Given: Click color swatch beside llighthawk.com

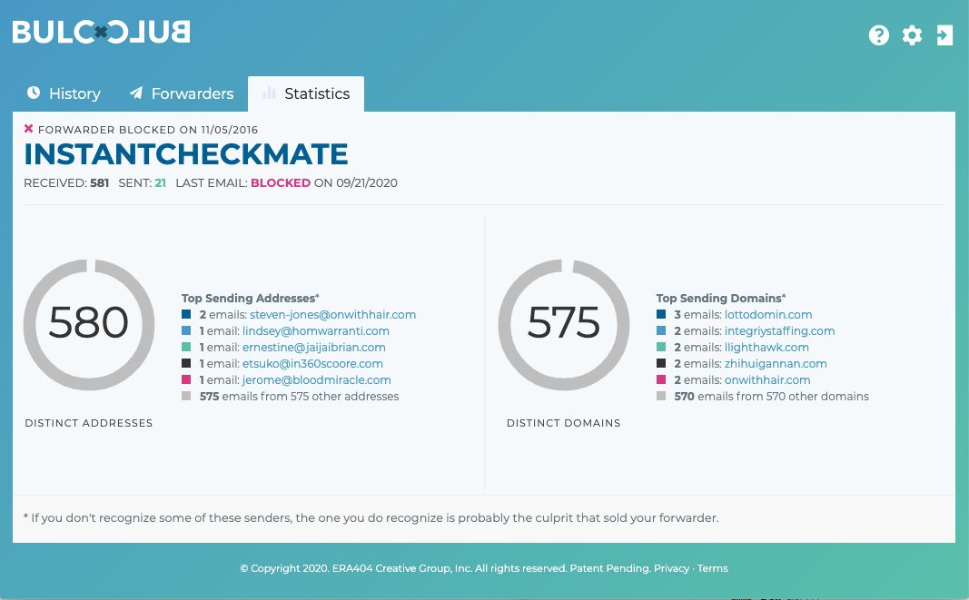Looking at the screenshot, I should (661, 347).
